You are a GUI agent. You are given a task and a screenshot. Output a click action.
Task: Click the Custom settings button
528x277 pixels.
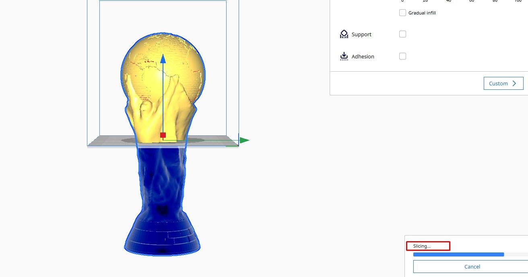[x=503, y=83]
